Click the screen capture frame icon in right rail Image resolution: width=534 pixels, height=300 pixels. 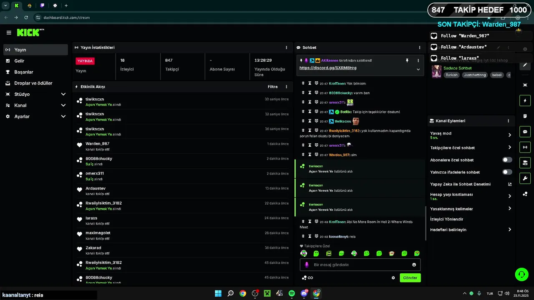pyautogui.click(x=525, y=85)
